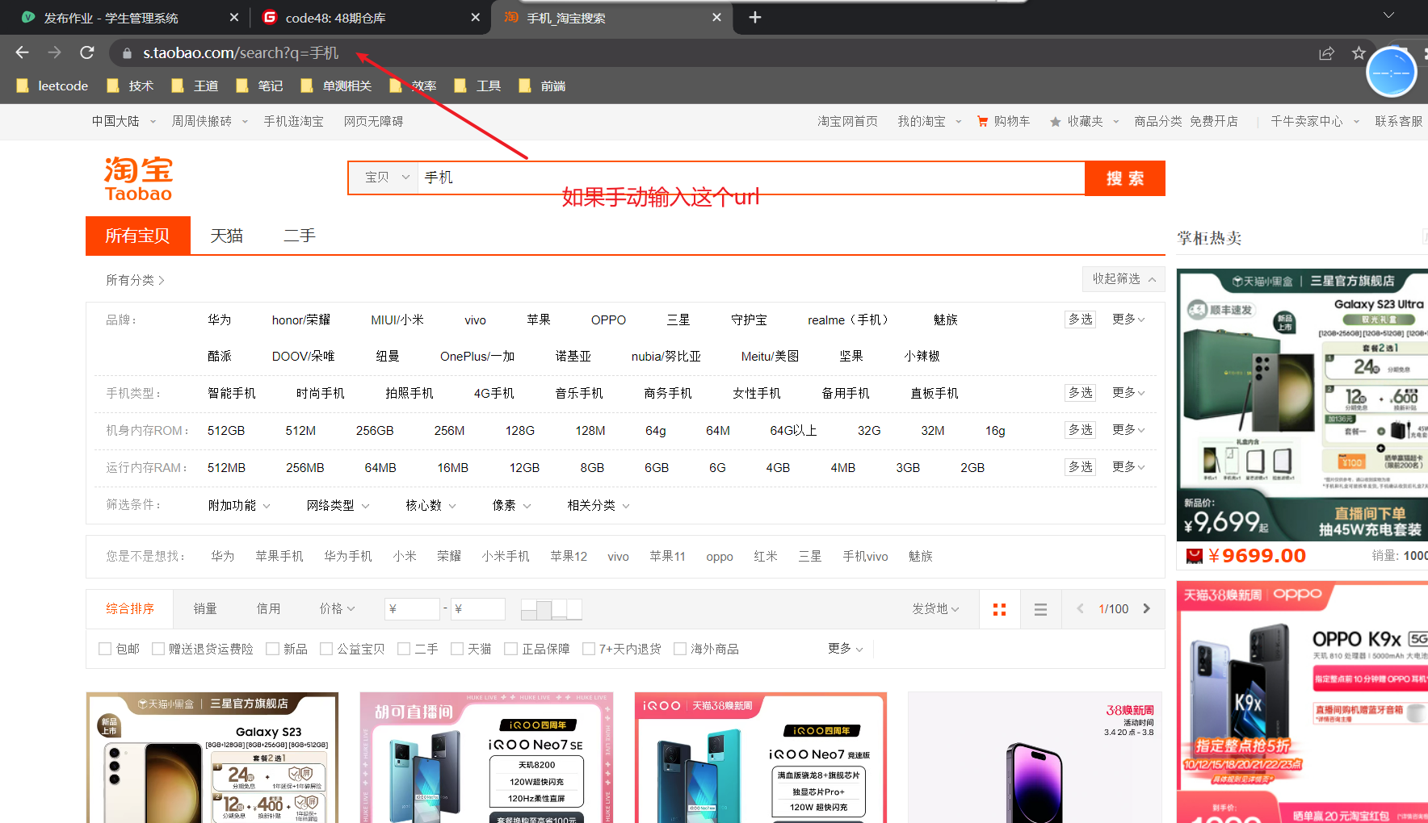Switch to grid view layout icon
Image resolution: width=1428 pixels, height=823 pixels.
pyautogui.click(x=999, y=609)
